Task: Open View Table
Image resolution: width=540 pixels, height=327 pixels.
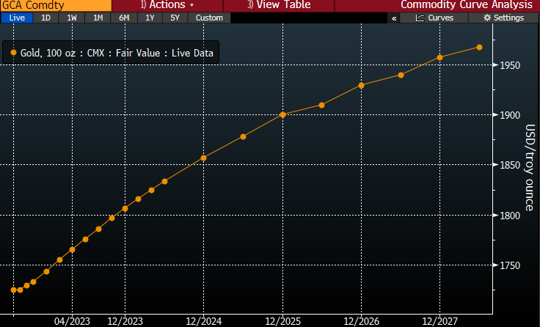Action: coord(279,6)
